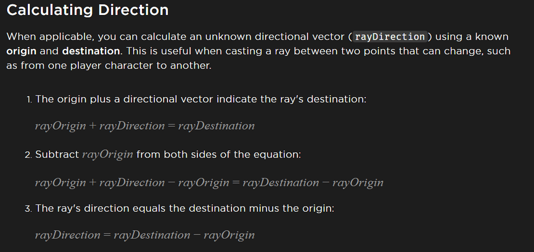
Task: Click rayDestination in the first equation
Action: coord(216,126)
